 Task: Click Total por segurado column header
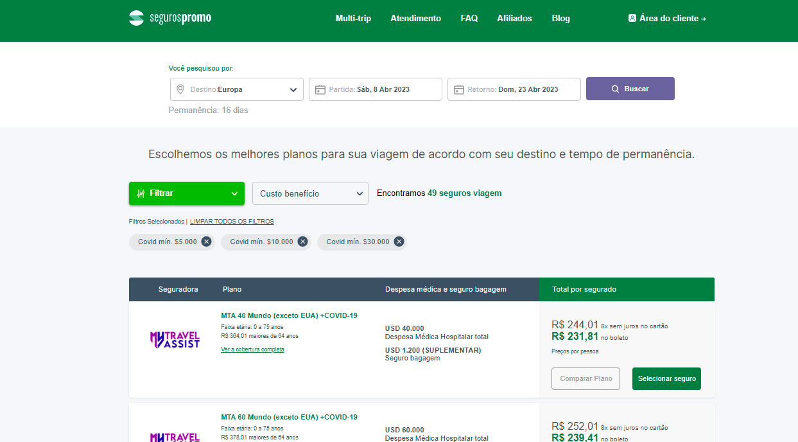(584, 289)
